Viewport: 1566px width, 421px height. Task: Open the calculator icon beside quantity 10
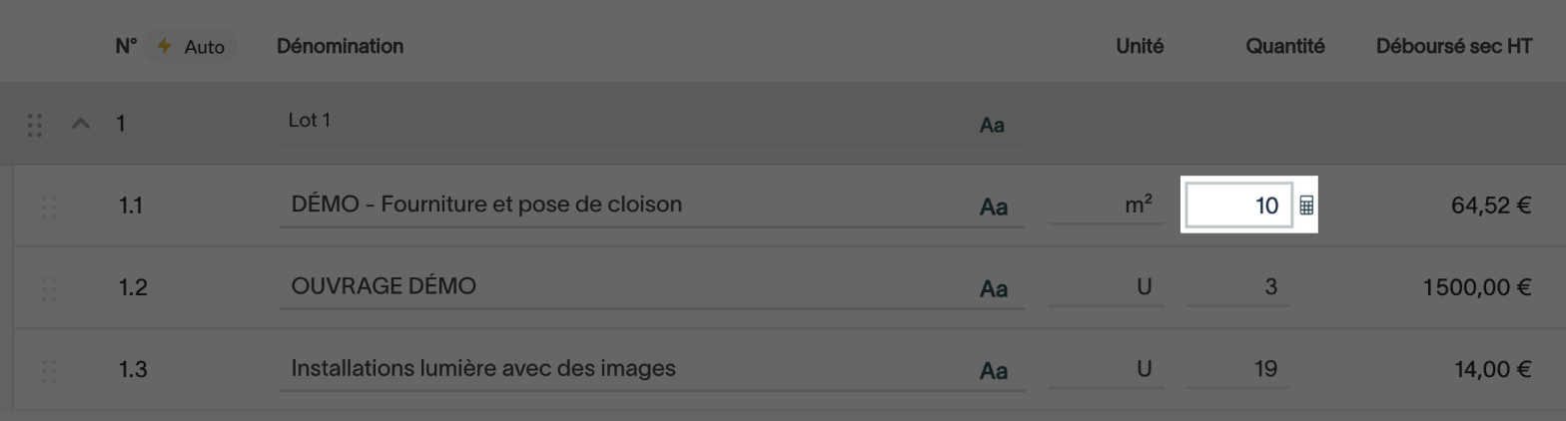click(1306, 206)
